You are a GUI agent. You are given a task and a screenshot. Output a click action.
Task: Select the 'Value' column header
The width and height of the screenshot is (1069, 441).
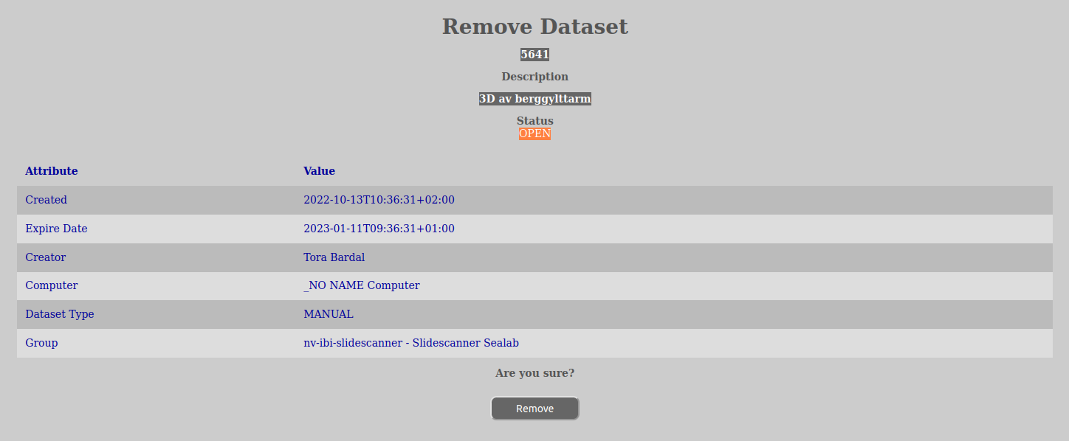319,171
